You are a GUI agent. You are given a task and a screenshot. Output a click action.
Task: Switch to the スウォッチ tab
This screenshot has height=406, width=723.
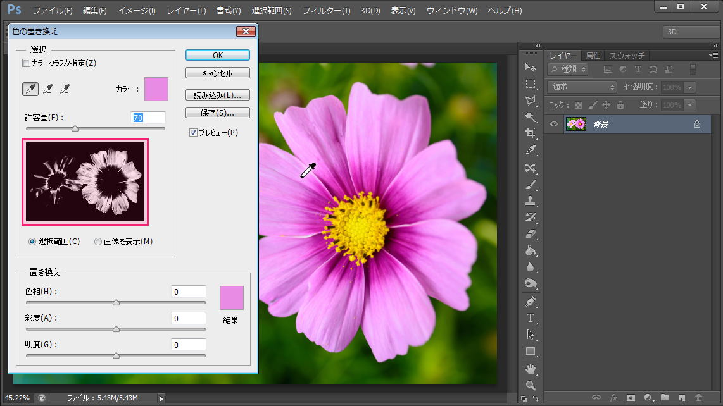[627, 56]
